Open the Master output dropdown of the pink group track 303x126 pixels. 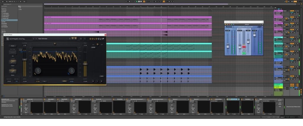286,11
